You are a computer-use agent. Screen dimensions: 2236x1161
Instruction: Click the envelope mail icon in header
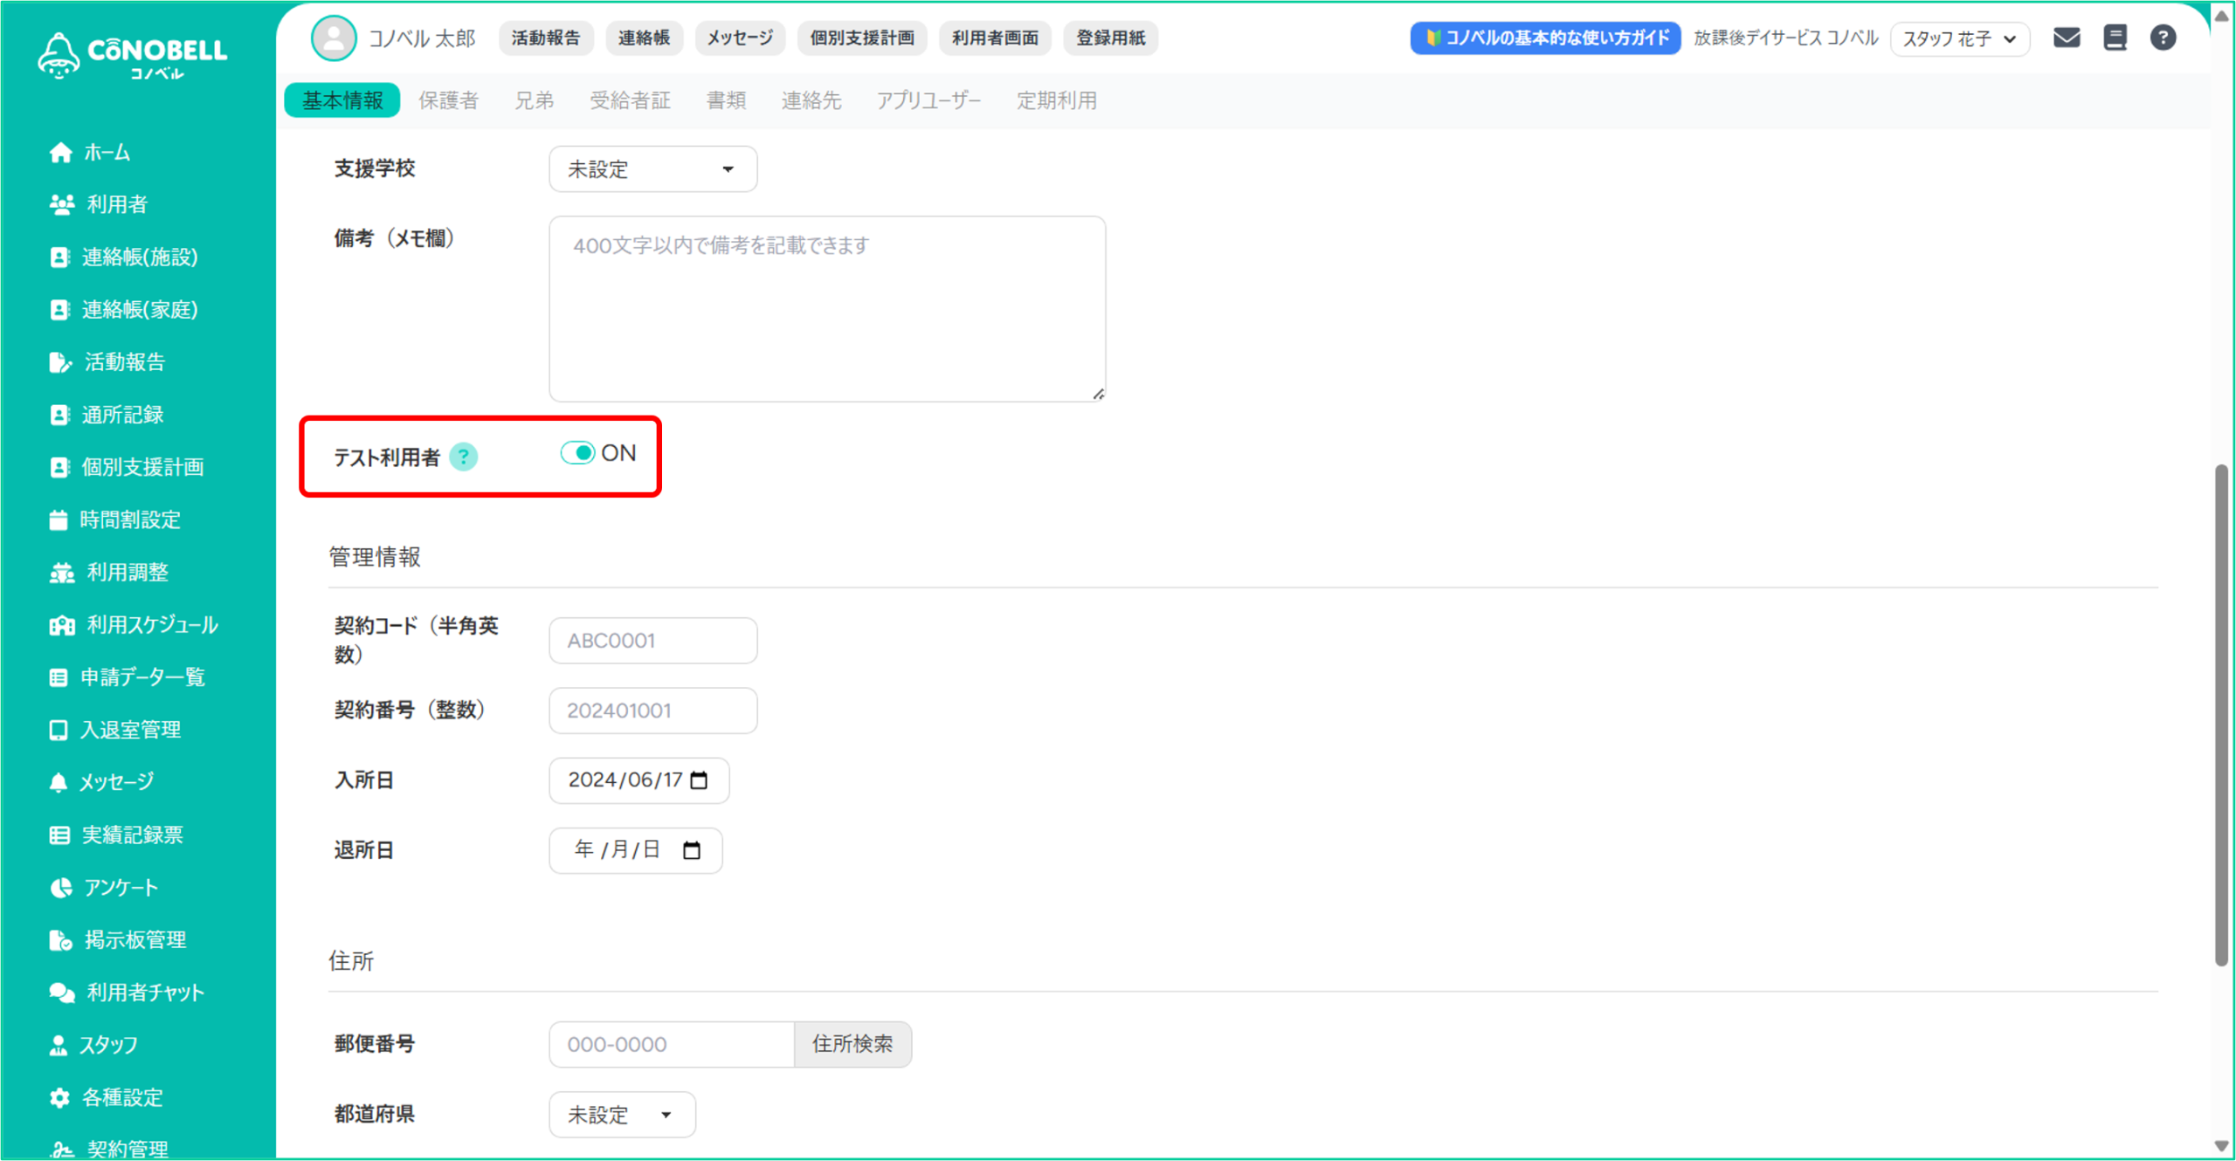(2066, 38)
